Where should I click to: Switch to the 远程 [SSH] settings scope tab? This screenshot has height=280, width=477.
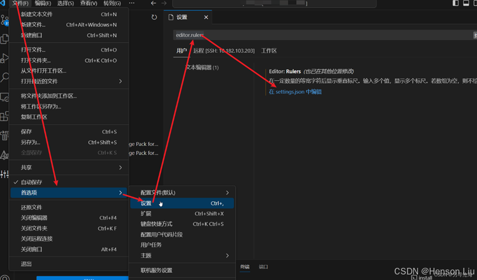click(x=224, y=51)
